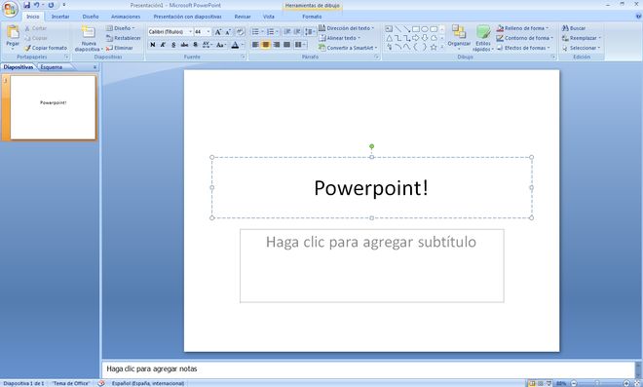
Task: Click Buscar to find text
Action: click(x=574, y=28)
